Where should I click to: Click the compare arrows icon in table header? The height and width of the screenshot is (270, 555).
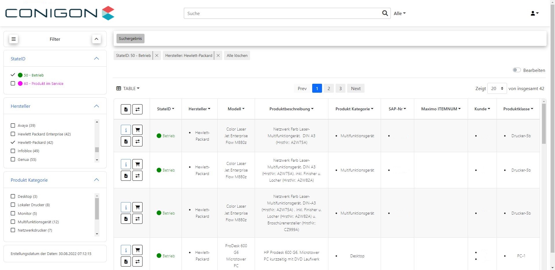click(137, 109)
